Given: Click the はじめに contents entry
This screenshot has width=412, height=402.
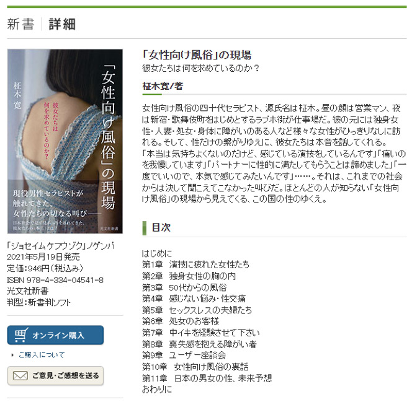Looking at the screenshot, I should click(157, 253).
